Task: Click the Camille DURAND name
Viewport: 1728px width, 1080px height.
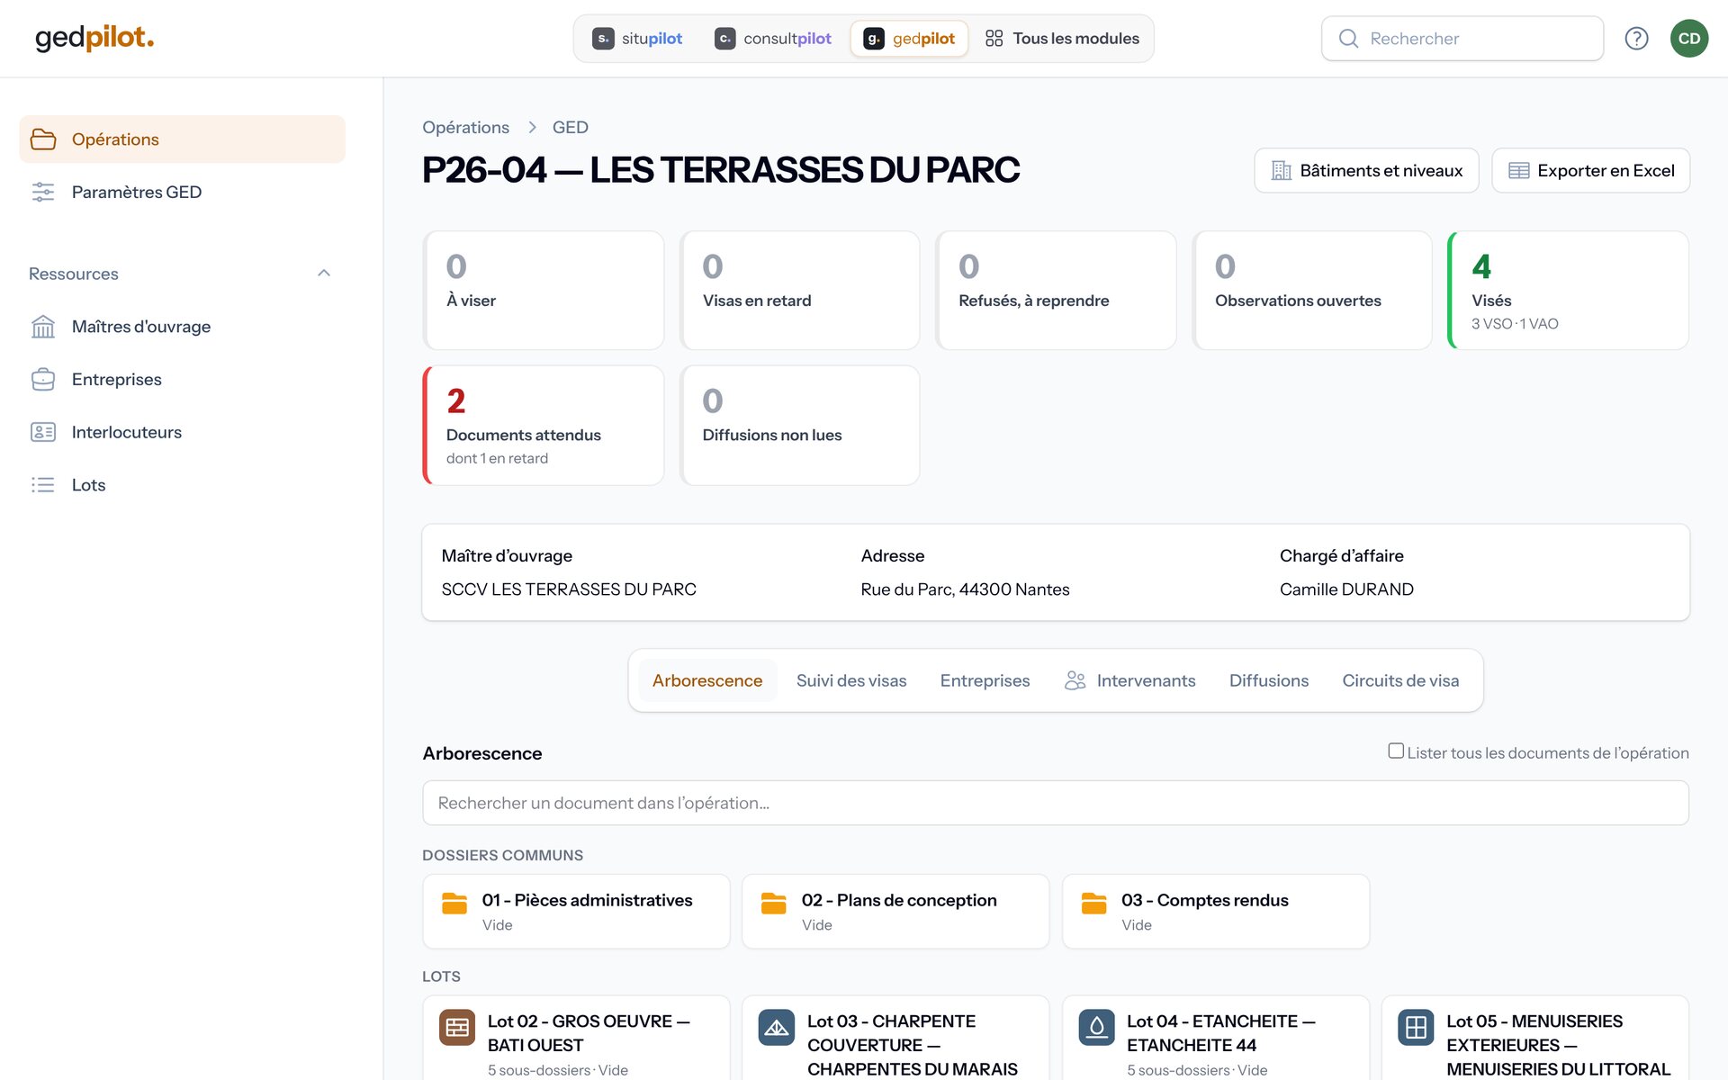Action: [x=1346, y=589]
